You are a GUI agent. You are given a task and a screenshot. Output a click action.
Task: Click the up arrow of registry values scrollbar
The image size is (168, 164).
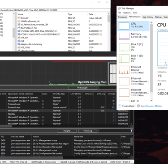[109, 14]
